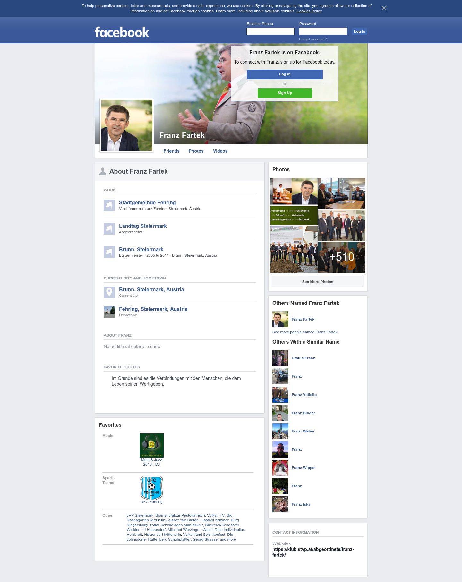
Task: Open the Stadtgemeinde Fehring link
Action: pos(147,202)
